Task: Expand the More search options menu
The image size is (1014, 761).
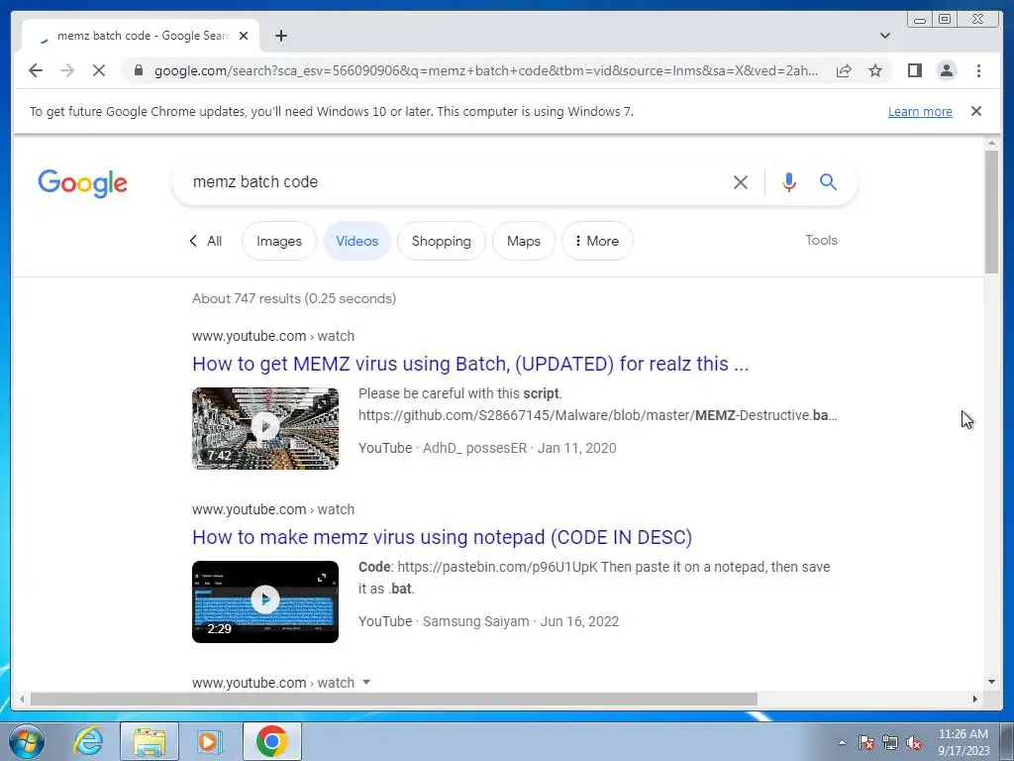Action: pos(597,241)
